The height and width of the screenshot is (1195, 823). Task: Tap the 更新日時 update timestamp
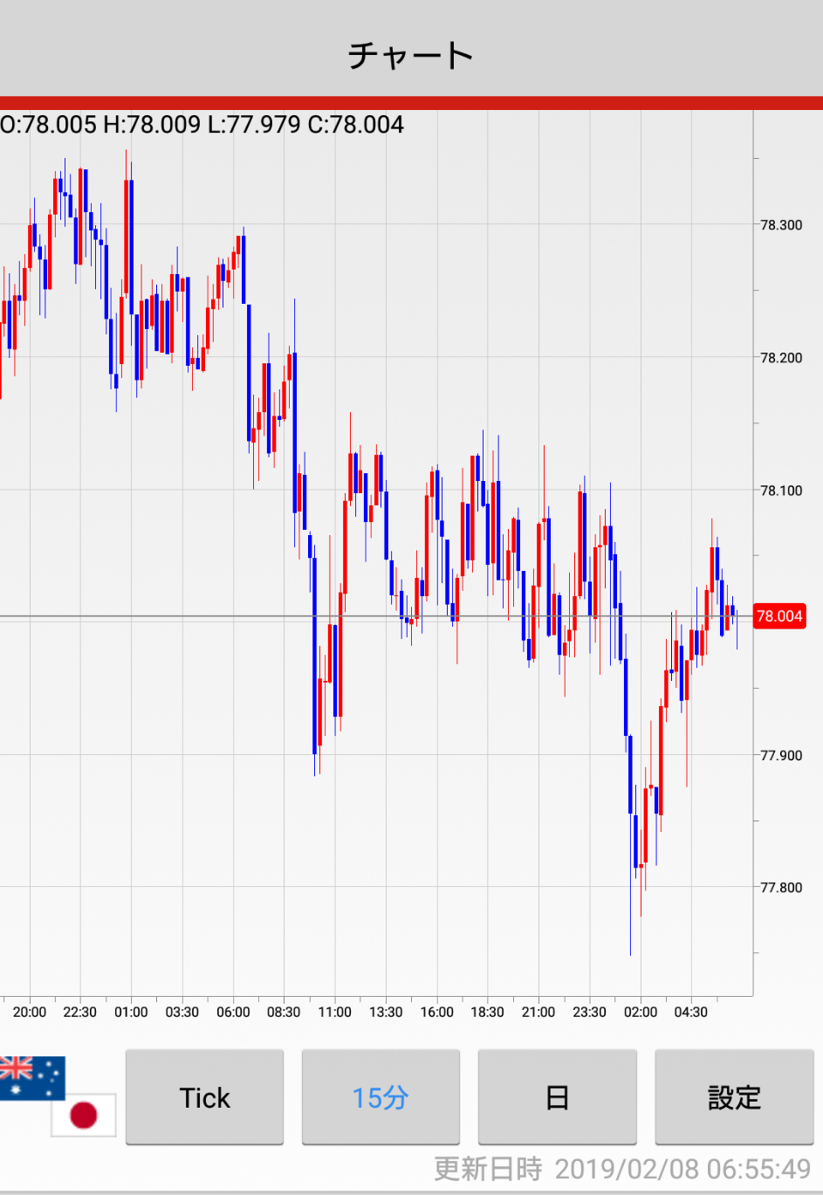[622, 1169]
